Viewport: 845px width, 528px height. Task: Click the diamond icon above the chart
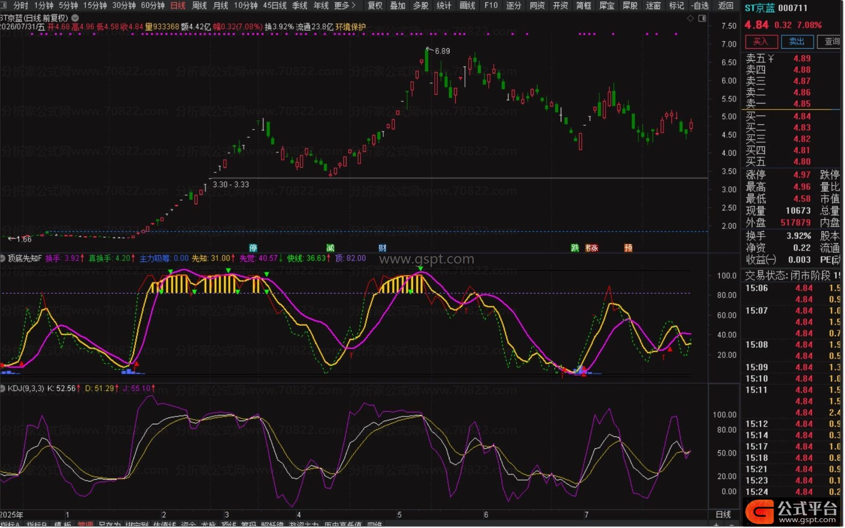(x=690, y=18)
